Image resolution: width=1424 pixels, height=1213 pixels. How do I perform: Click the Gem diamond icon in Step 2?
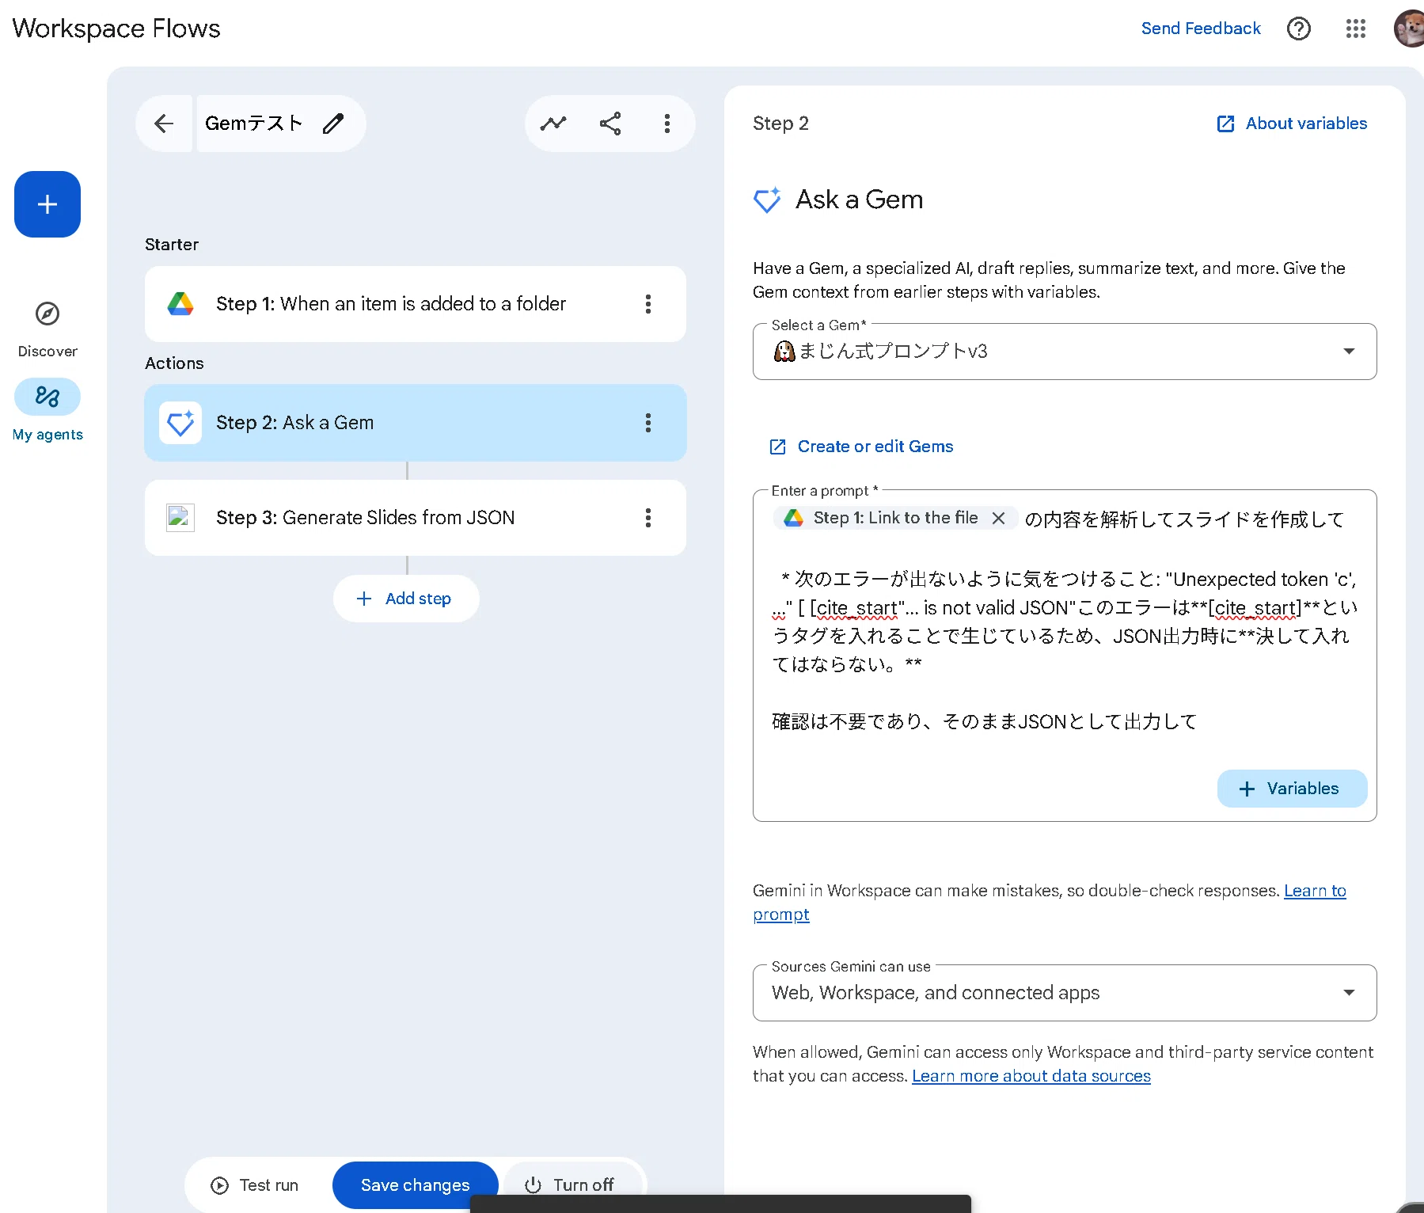tap(180, 423)
